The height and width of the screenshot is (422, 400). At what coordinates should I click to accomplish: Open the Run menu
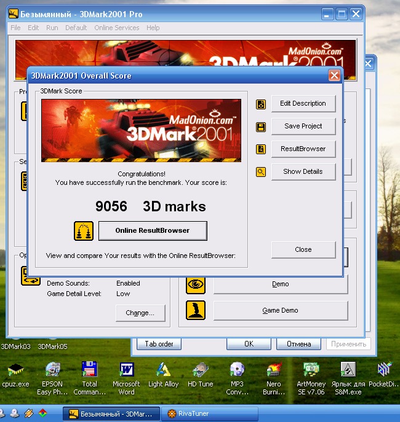pos(52,28)
